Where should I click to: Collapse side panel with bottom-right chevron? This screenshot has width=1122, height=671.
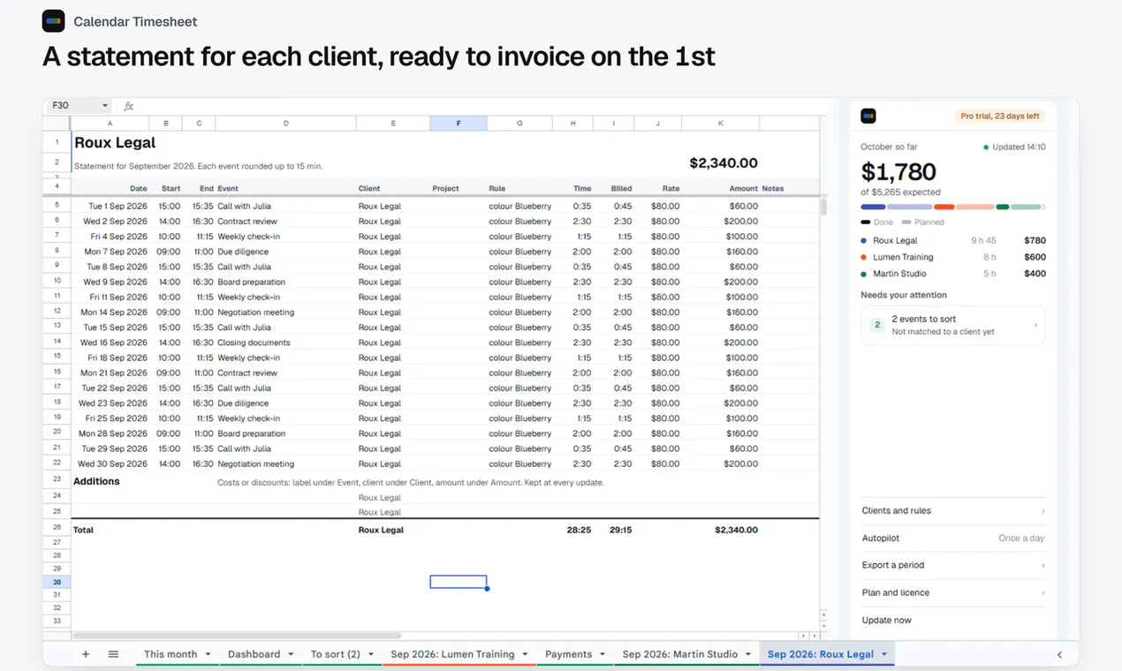[x=1059, y=654]
